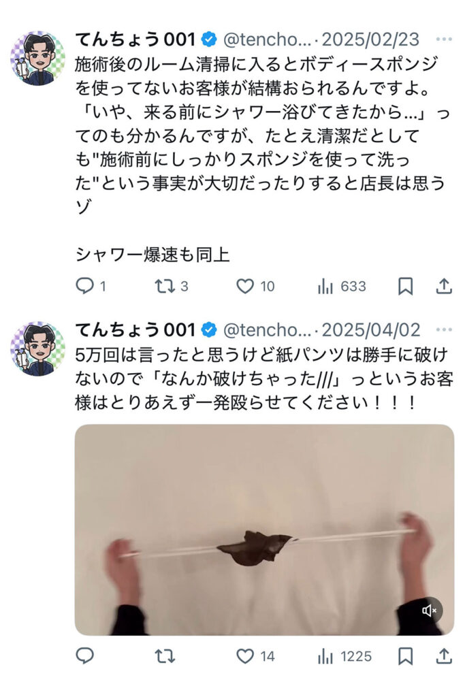Bookmark the first tweet
Viewport: 465px width, 697px height.
tap(405, 287)
